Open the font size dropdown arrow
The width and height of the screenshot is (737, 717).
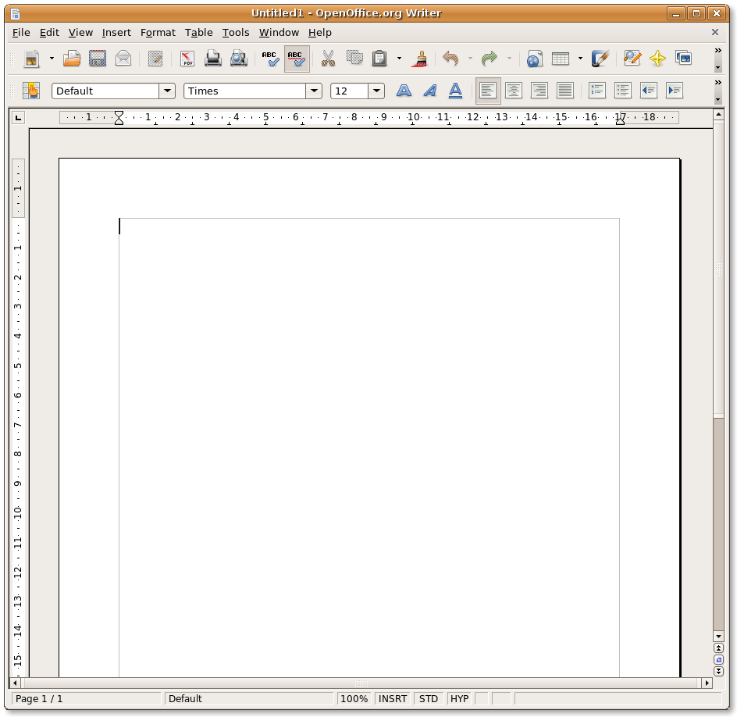[x=376, y=91]
